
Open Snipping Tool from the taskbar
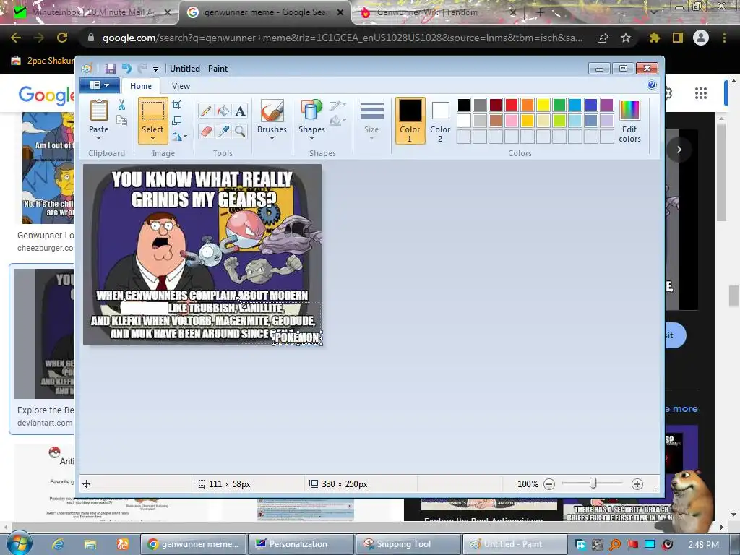[408, 544]
